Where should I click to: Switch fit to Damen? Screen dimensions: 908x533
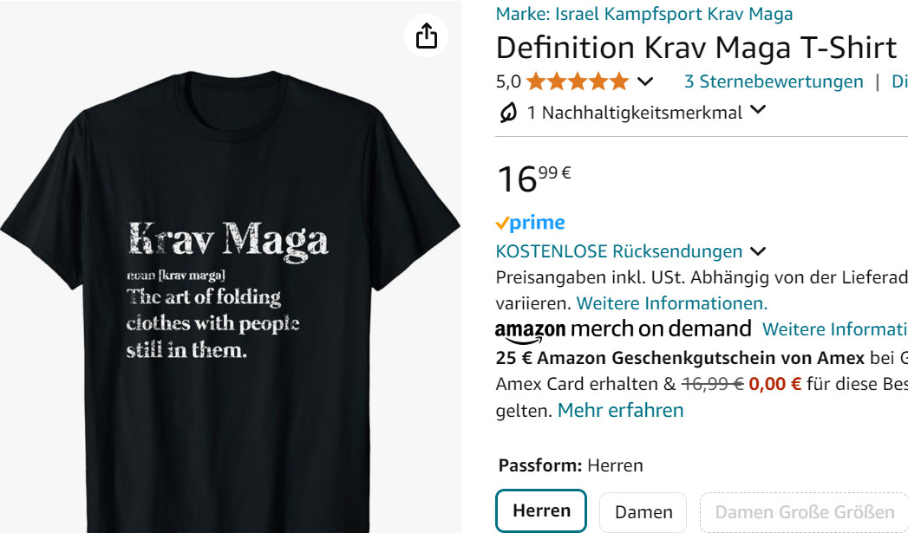tap(643, 512)
